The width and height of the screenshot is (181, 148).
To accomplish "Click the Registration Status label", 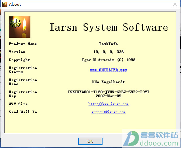I will 23,70.
